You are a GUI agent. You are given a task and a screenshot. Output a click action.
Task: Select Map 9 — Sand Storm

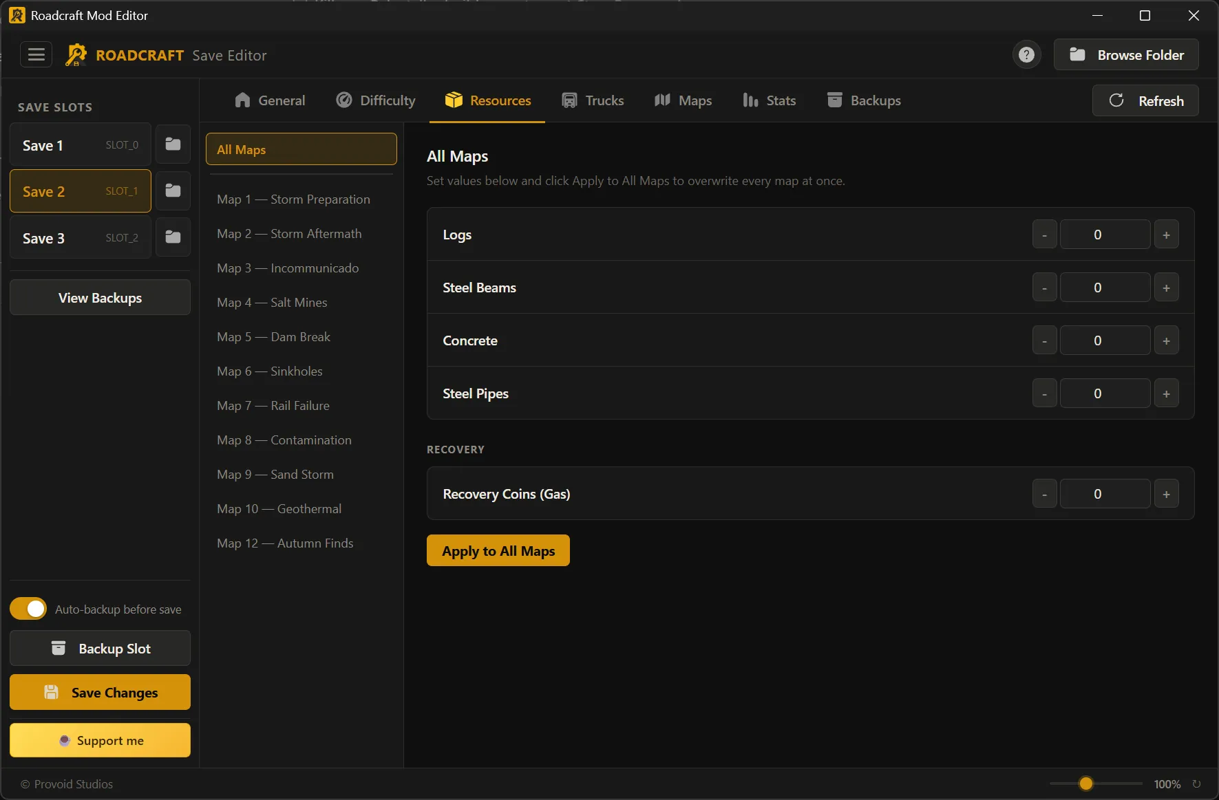coord(301,475)
